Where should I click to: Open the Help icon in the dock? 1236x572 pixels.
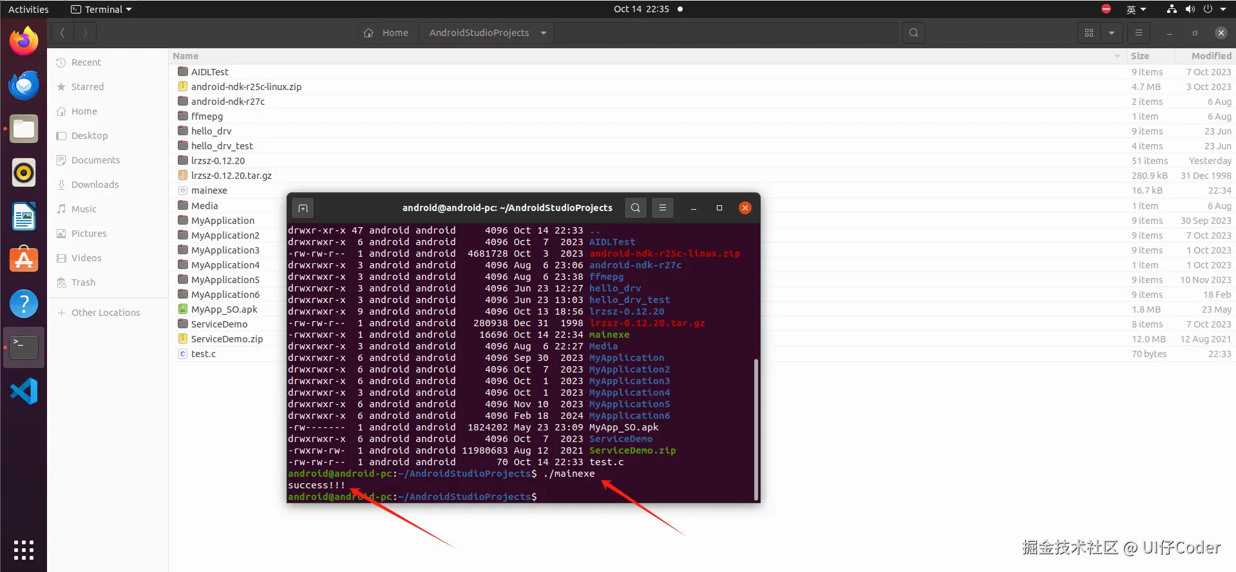coord(24,304)
